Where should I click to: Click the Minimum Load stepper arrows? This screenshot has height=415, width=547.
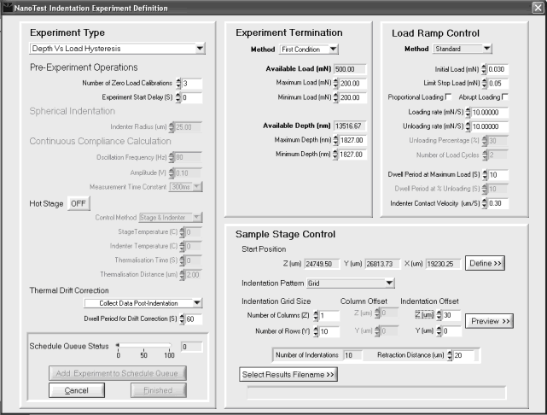pyautogui.click(x=335, y=97)
